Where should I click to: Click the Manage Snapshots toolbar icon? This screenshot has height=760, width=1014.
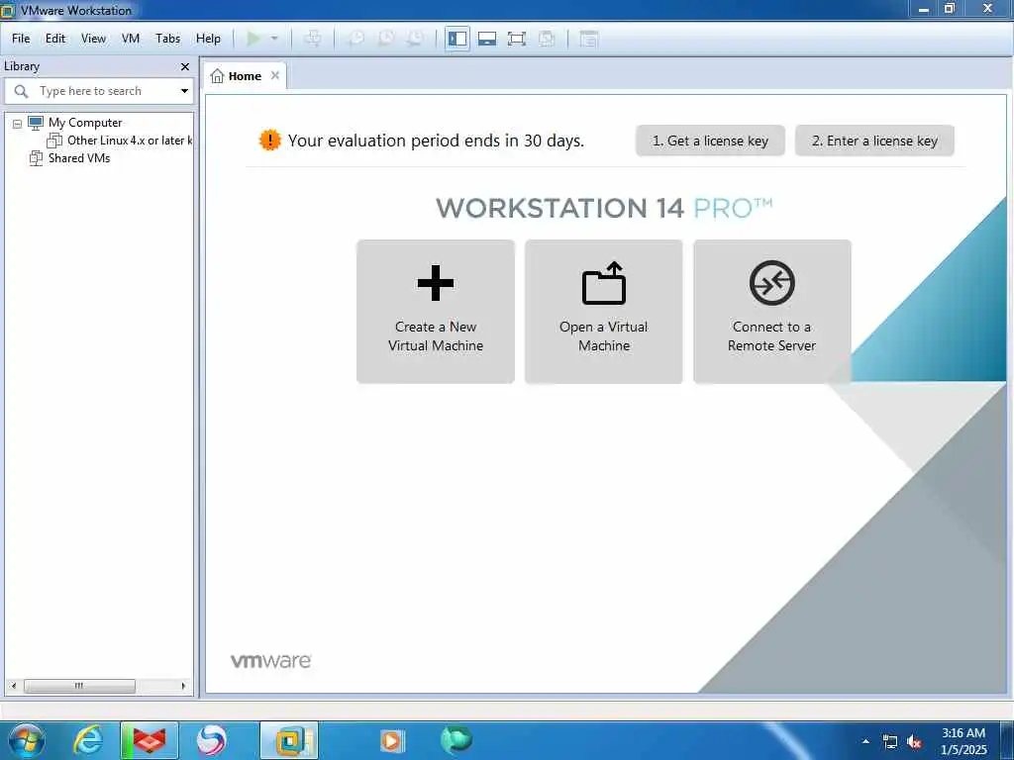[416, 39]
